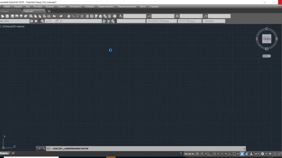This screenshot has width=282, height=158.
Task: Add new layout tab beside Модель
Action: click(13, 153)
